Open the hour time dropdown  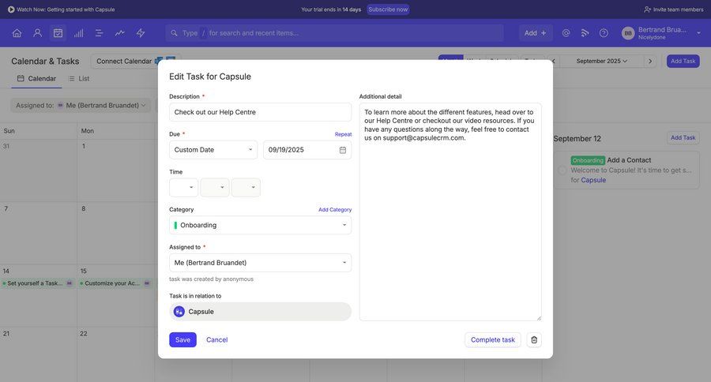coord(183,188)
